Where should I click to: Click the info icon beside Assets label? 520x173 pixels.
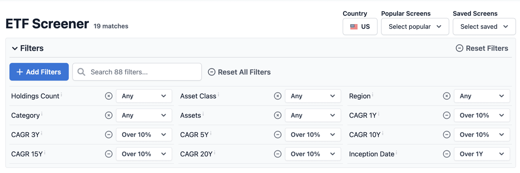[x=203, y=114]
